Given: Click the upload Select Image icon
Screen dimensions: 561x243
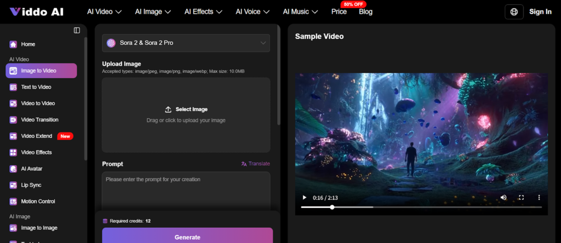Looking at the screenshot, I should pos(168,109).
